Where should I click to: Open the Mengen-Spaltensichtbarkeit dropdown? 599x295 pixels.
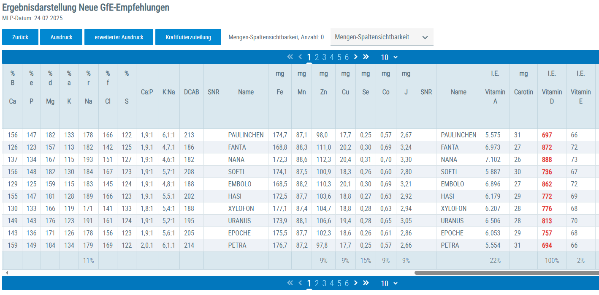pyautogui.click(x=382, y=37)
